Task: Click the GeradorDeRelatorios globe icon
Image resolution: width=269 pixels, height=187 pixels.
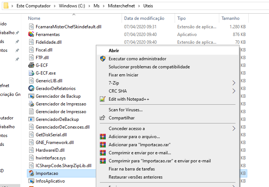Action: (31, 88)
